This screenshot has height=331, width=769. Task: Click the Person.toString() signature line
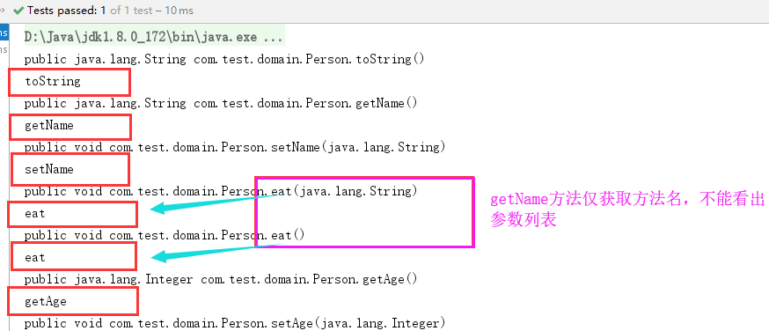[x=224, y=59]
